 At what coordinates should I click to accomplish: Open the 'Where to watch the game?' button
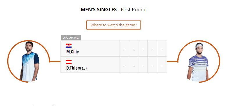click(x=113, y=25)
